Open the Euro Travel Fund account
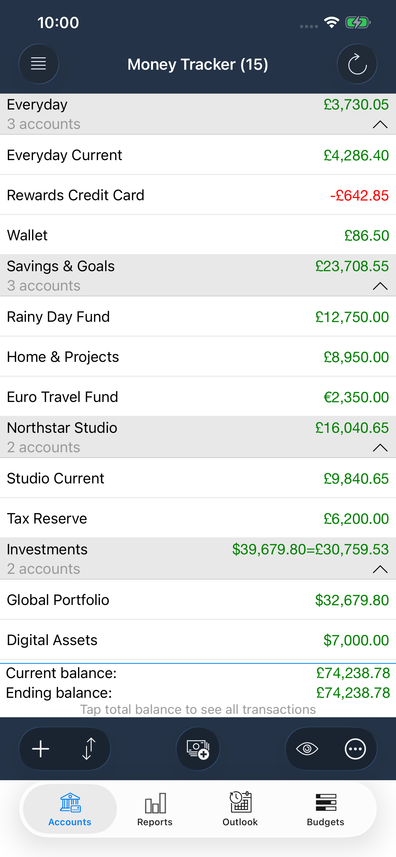Screen dimensions: 396x857 pyautogui.click(x=198, y=397)
